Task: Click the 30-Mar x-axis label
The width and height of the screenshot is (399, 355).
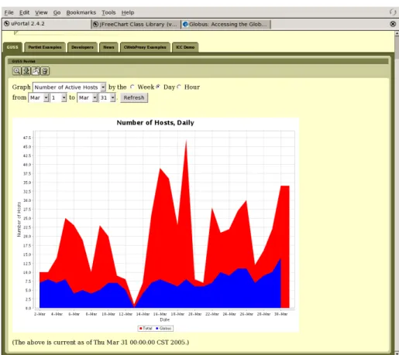Action: click(280, 314)
